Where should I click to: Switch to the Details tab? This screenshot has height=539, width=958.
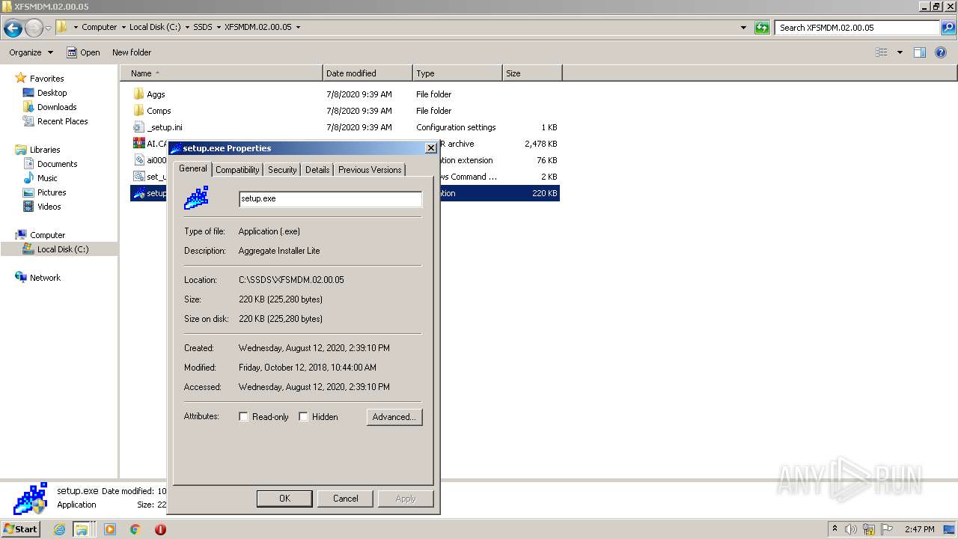coord(317,170)
